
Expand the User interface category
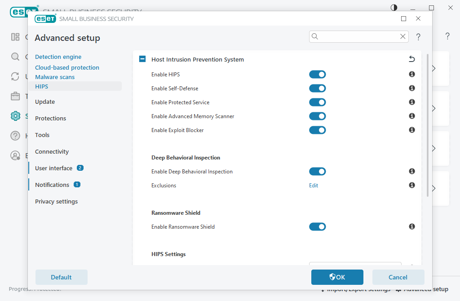pos(53,168)
